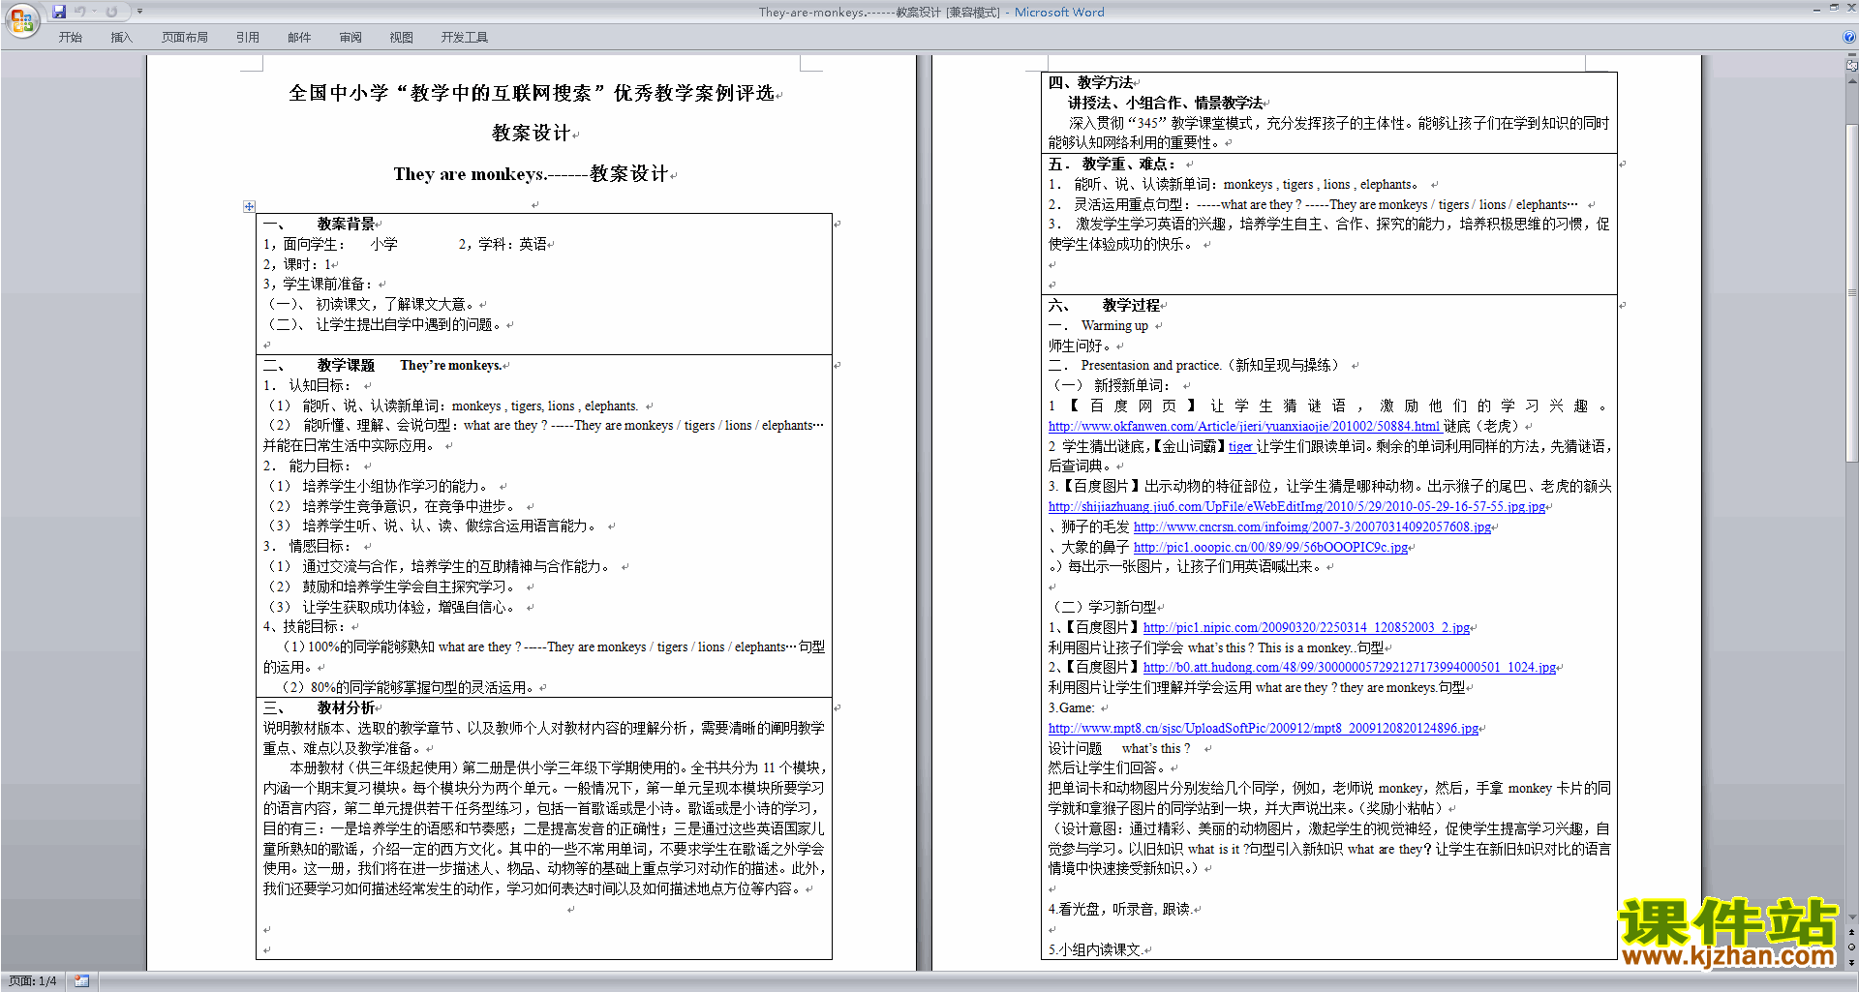The height and width of the screenshot is (992, 1859).
Task: Open the pic1.ooopic.cn elephant nose link
Action: click(1270, 547)
